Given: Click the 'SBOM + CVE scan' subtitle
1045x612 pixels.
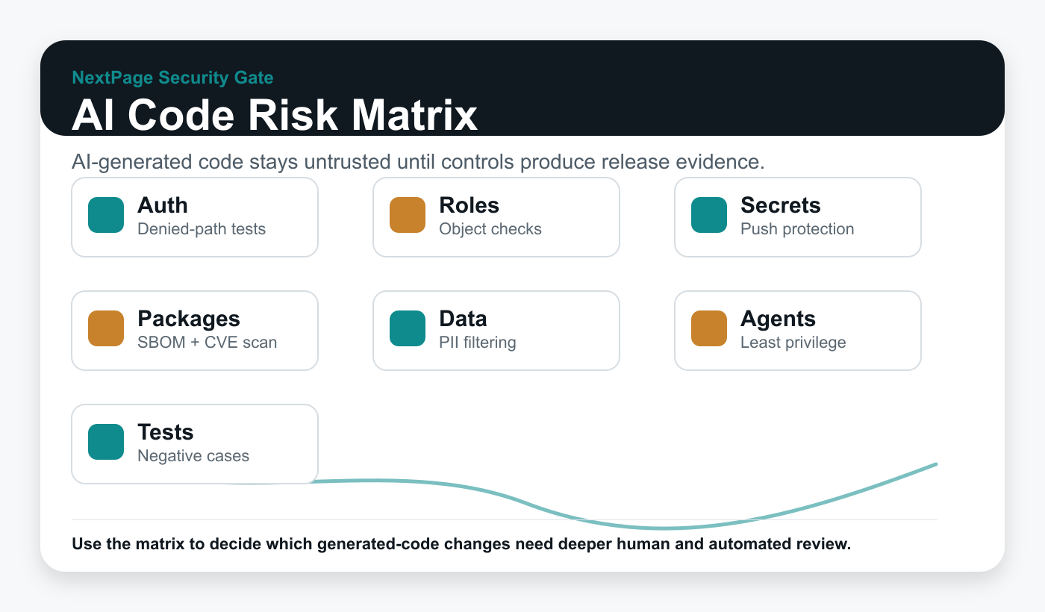Looking at the screenshot, I should click(208, 343).
